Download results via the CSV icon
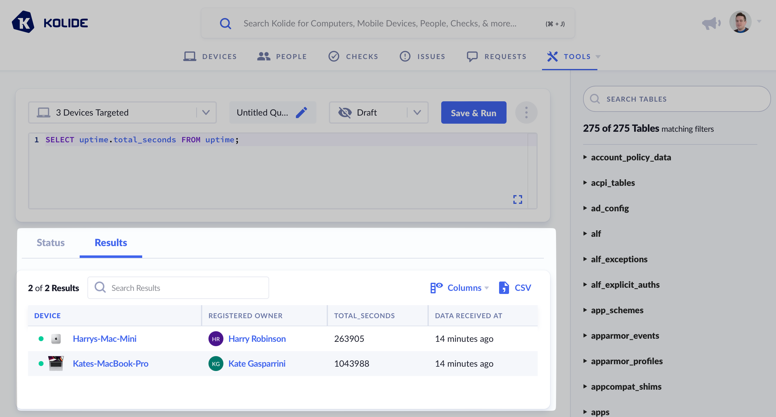 click(504, 288)
